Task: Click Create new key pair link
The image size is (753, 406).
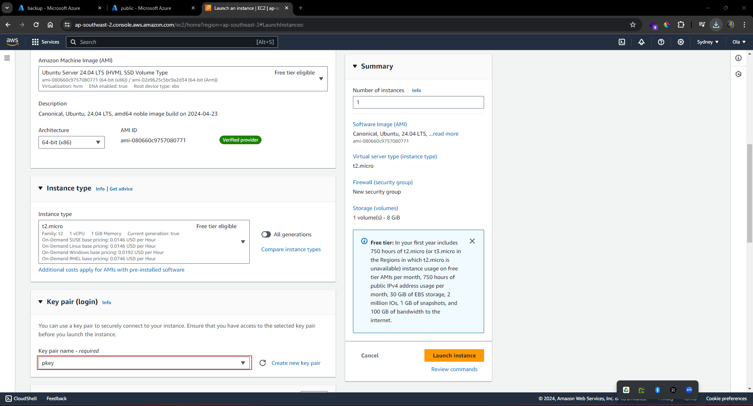Action: [x=296, y=363]
